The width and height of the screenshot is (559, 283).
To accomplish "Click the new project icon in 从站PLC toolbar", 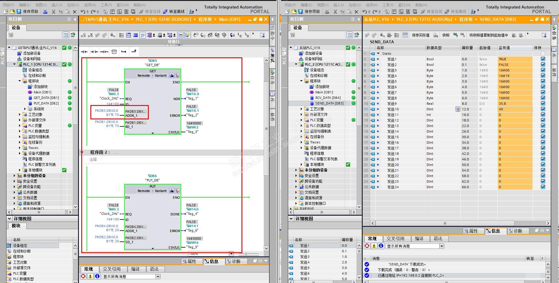I will click(288, 12).
